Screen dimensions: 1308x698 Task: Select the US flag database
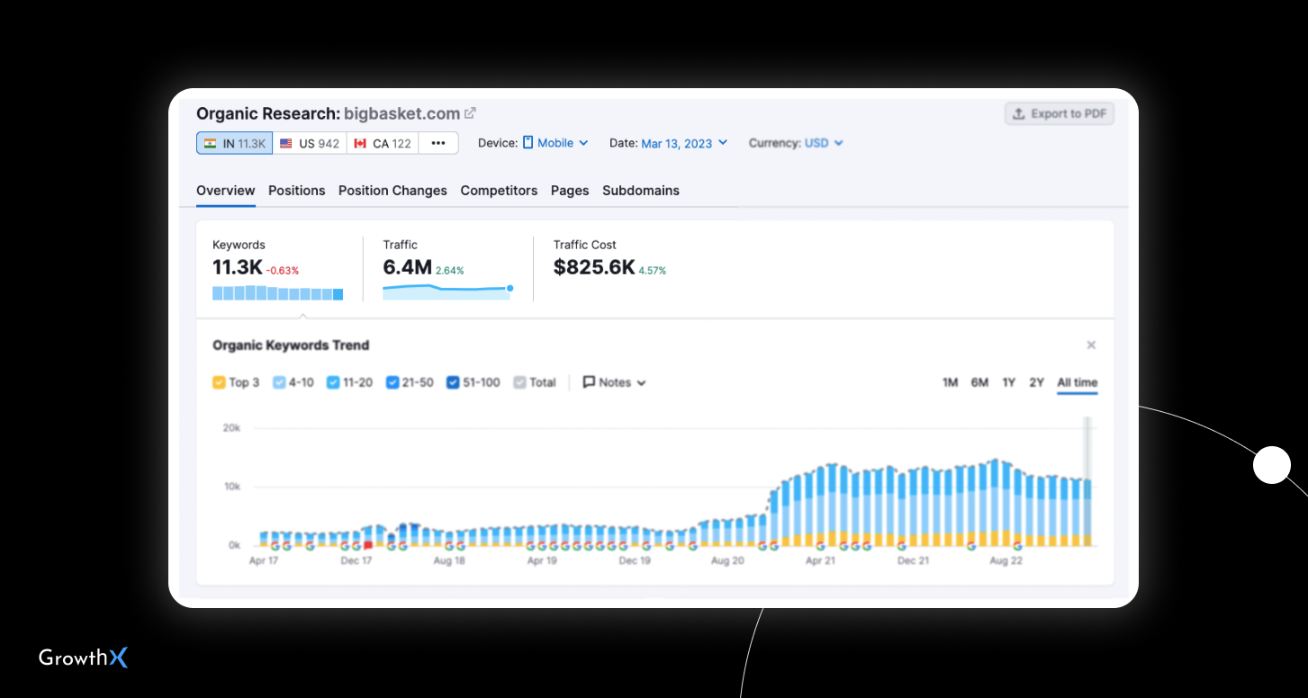click(x=309, y=143)
